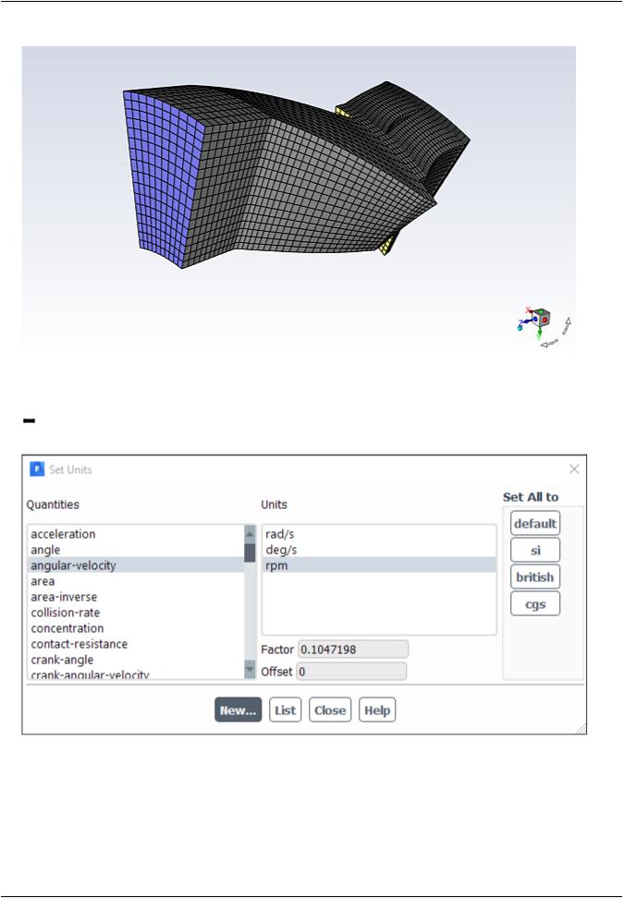Open Help for Set Units
The height and width of the screenshot is (898, 624).
pos(377,710)
